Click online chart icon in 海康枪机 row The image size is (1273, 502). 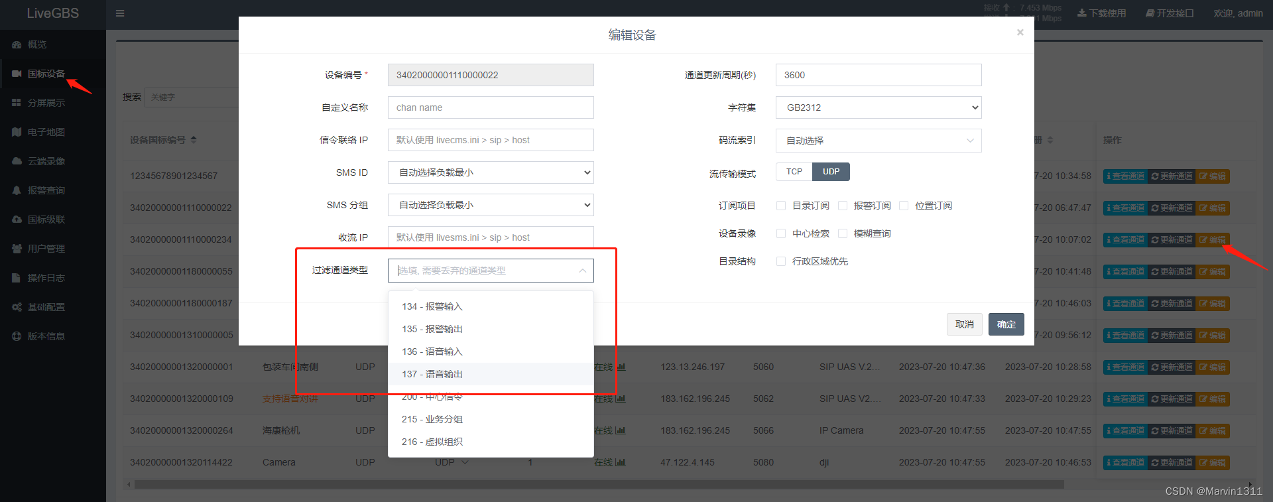[x=621, y=430]
